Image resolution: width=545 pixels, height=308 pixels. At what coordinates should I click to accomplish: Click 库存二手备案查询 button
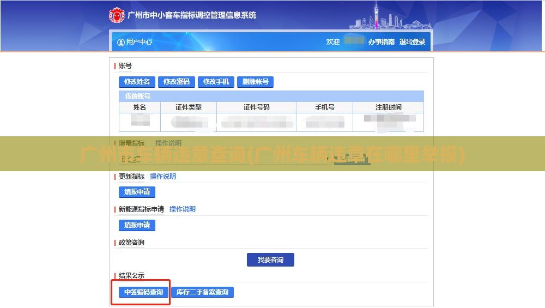coord(202,292)
